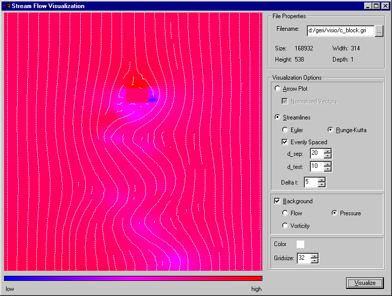Increase d_test value with up arrow
This screenshot has width=392, height=296.
[x=328, y=163]
